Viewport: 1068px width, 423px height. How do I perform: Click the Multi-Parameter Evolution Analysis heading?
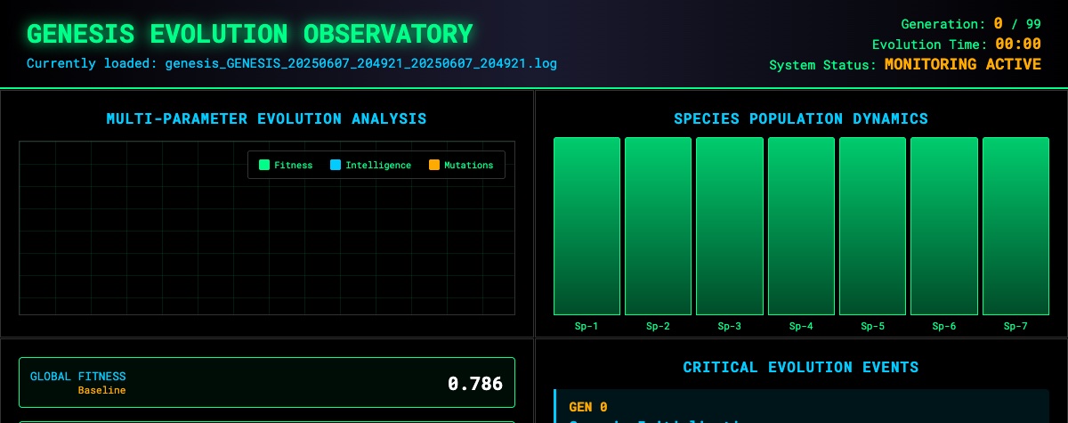tap(266, 118)
